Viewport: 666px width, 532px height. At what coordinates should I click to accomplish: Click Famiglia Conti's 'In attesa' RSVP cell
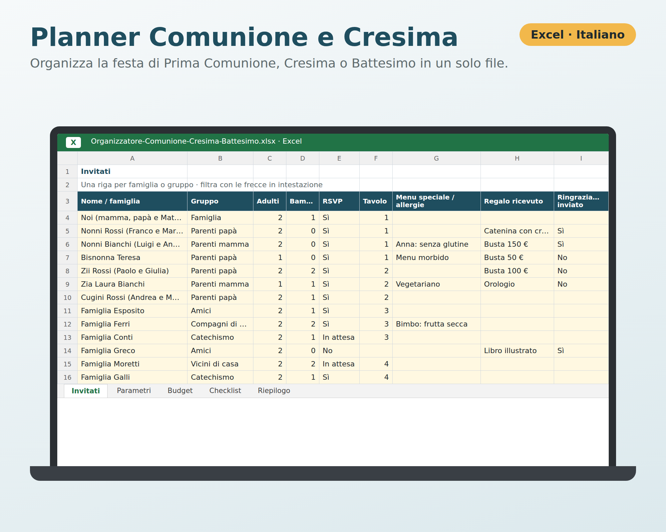click(x=339, y=337)
